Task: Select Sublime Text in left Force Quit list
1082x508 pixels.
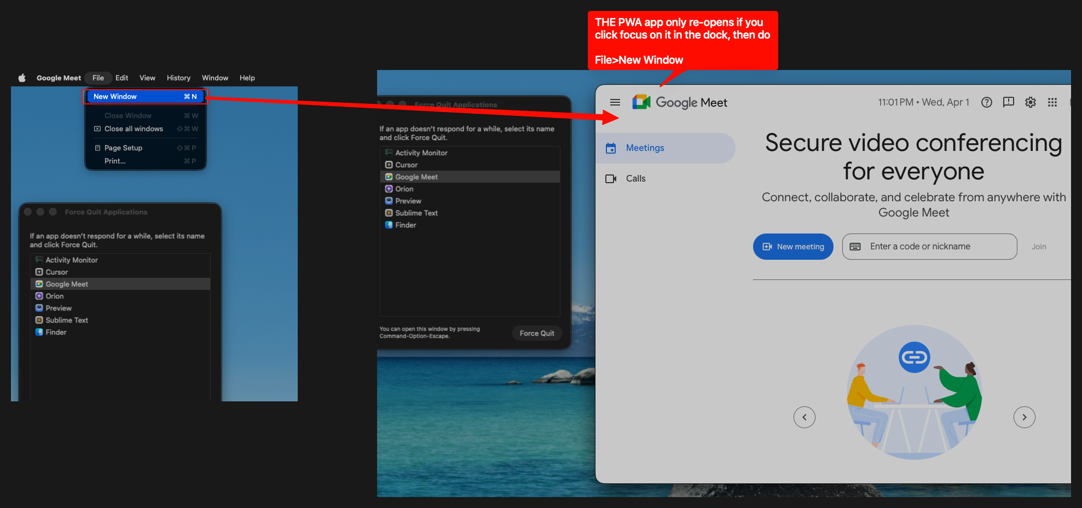Action: [x=67, y=320]
